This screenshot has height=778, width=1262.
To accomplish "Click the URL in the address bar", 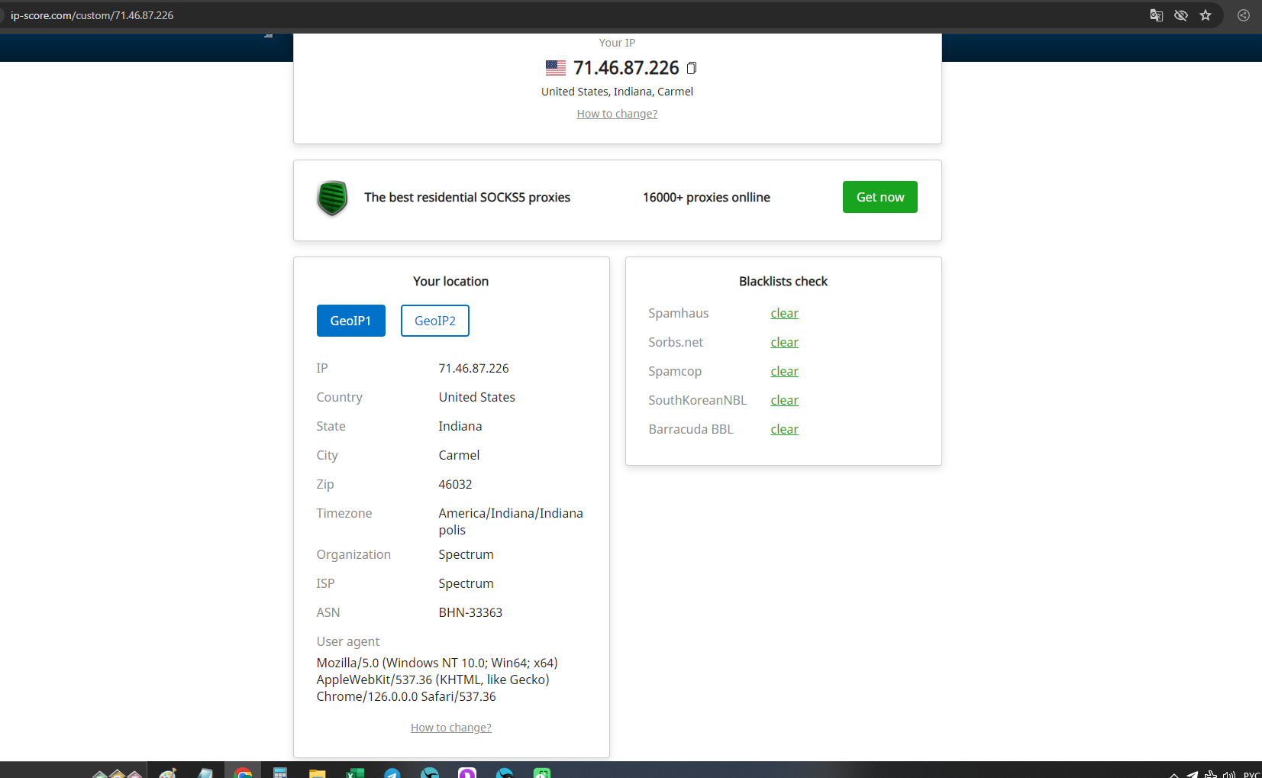I will [x=92, y=15].
